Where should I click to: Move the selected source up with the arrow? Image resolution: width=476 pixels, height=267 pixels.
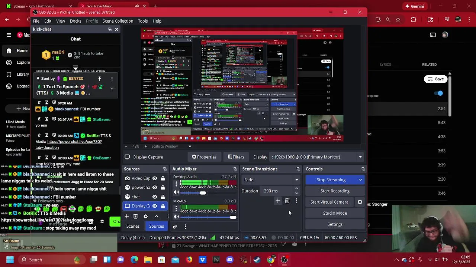click(x=156, y=216)
